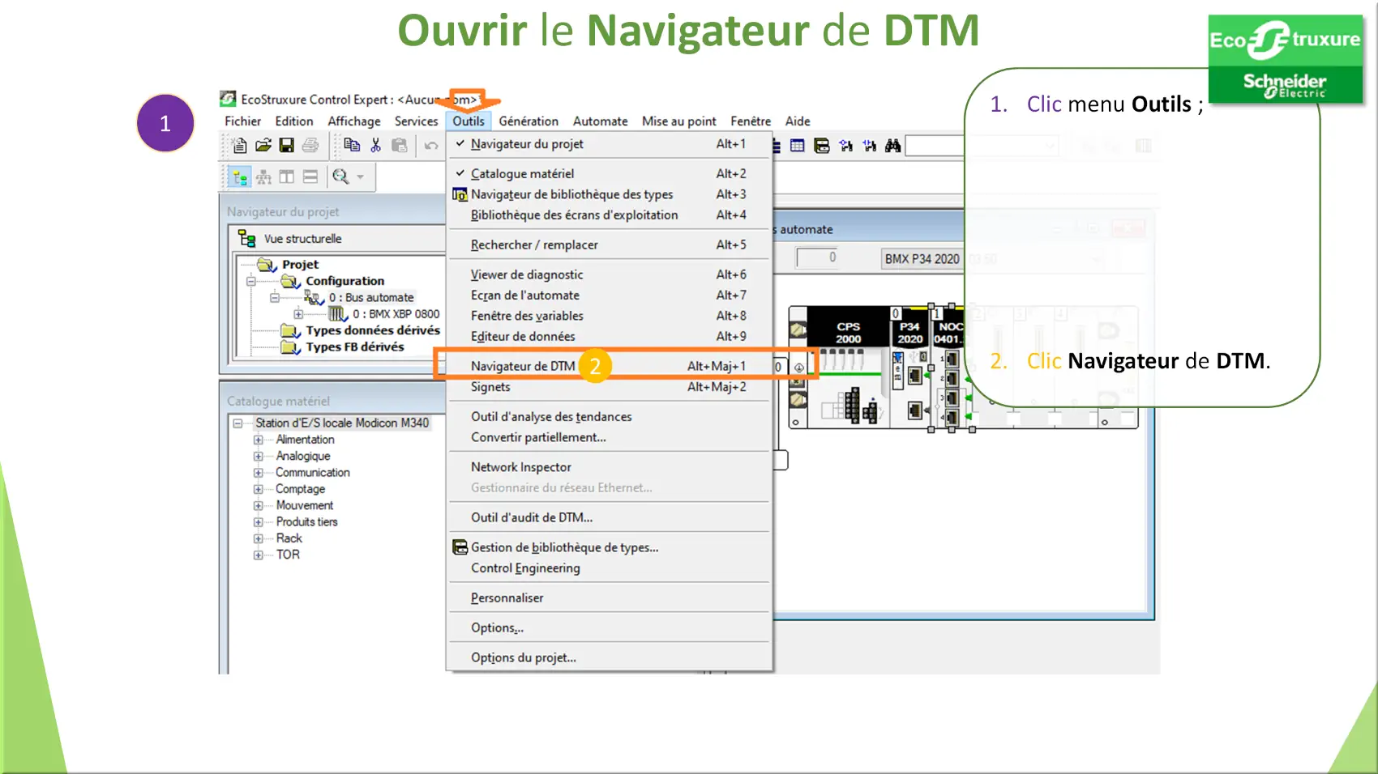Click the Undo arrow icon
The width and height of the screenshot is (1378, 774).
tap(431, 146)
